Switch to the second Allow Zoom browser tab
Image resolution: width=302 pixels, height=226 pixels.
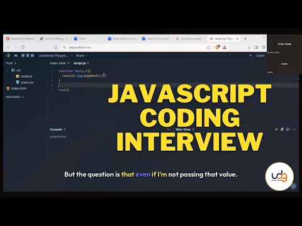pyautogui.click(x=156, y=39)
